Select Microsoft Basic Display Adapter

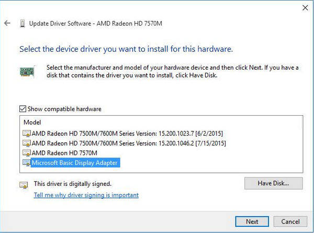75,163
